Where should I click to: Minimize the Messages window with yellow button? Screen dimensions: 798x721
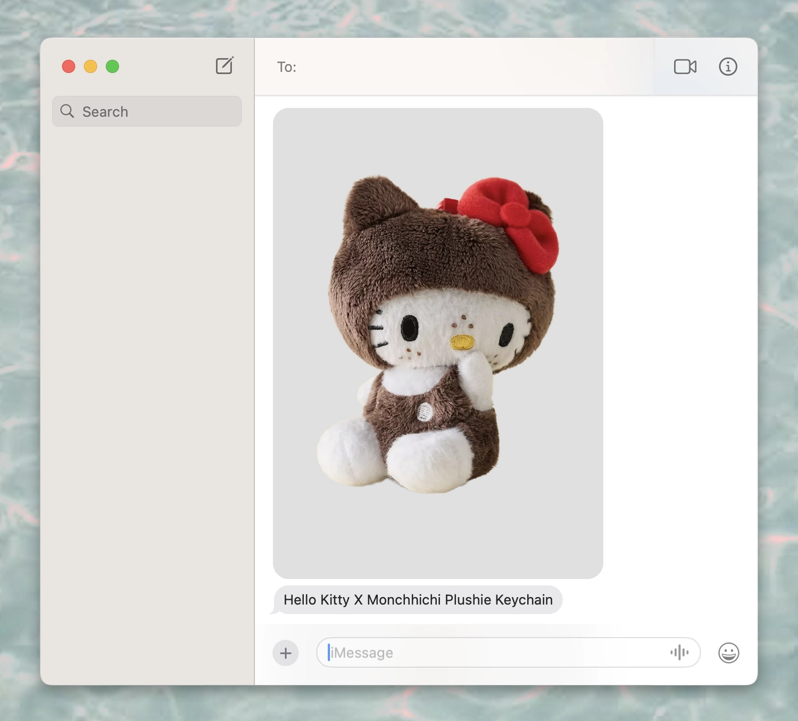click(90, 66)
